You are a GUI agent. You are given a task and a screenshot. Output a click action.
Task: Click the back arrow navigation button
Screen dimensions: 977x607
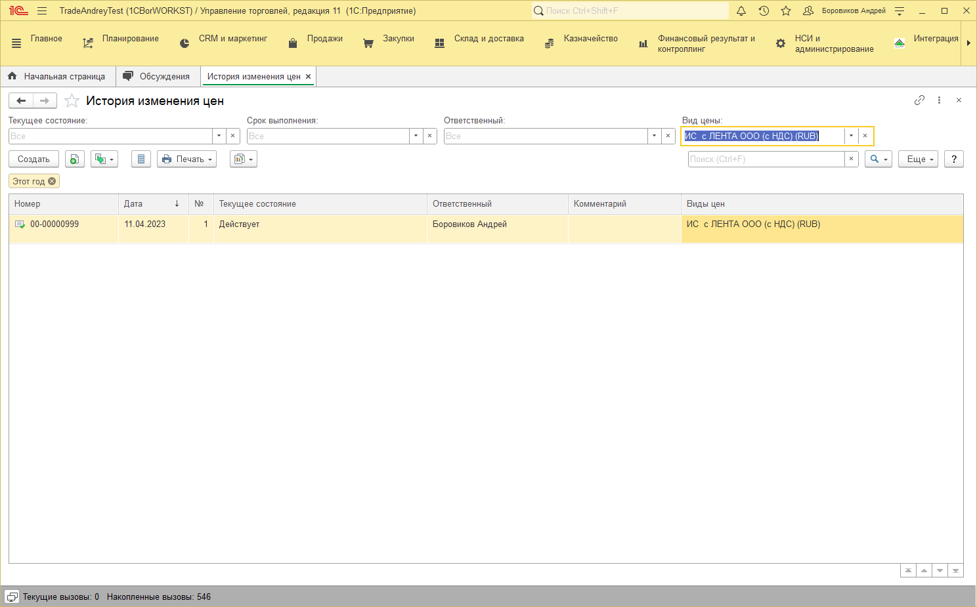coord(21,100)
